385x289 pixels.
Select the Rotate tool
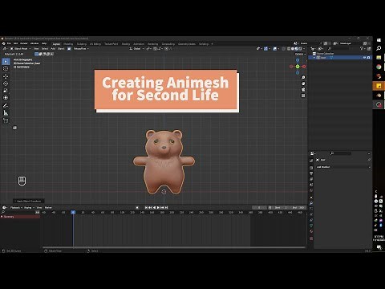tap(6, 83)
